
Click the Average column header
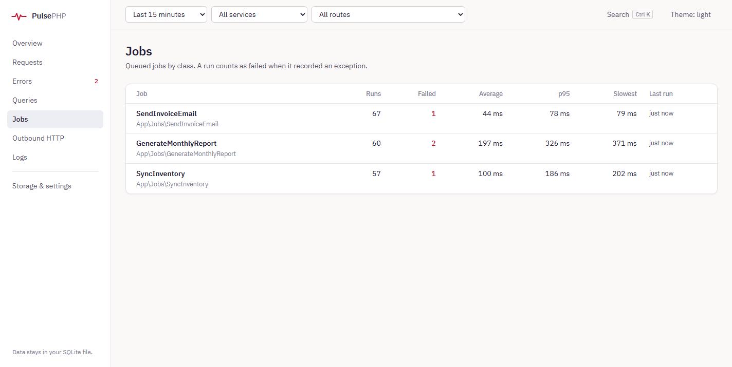[491, 94]
